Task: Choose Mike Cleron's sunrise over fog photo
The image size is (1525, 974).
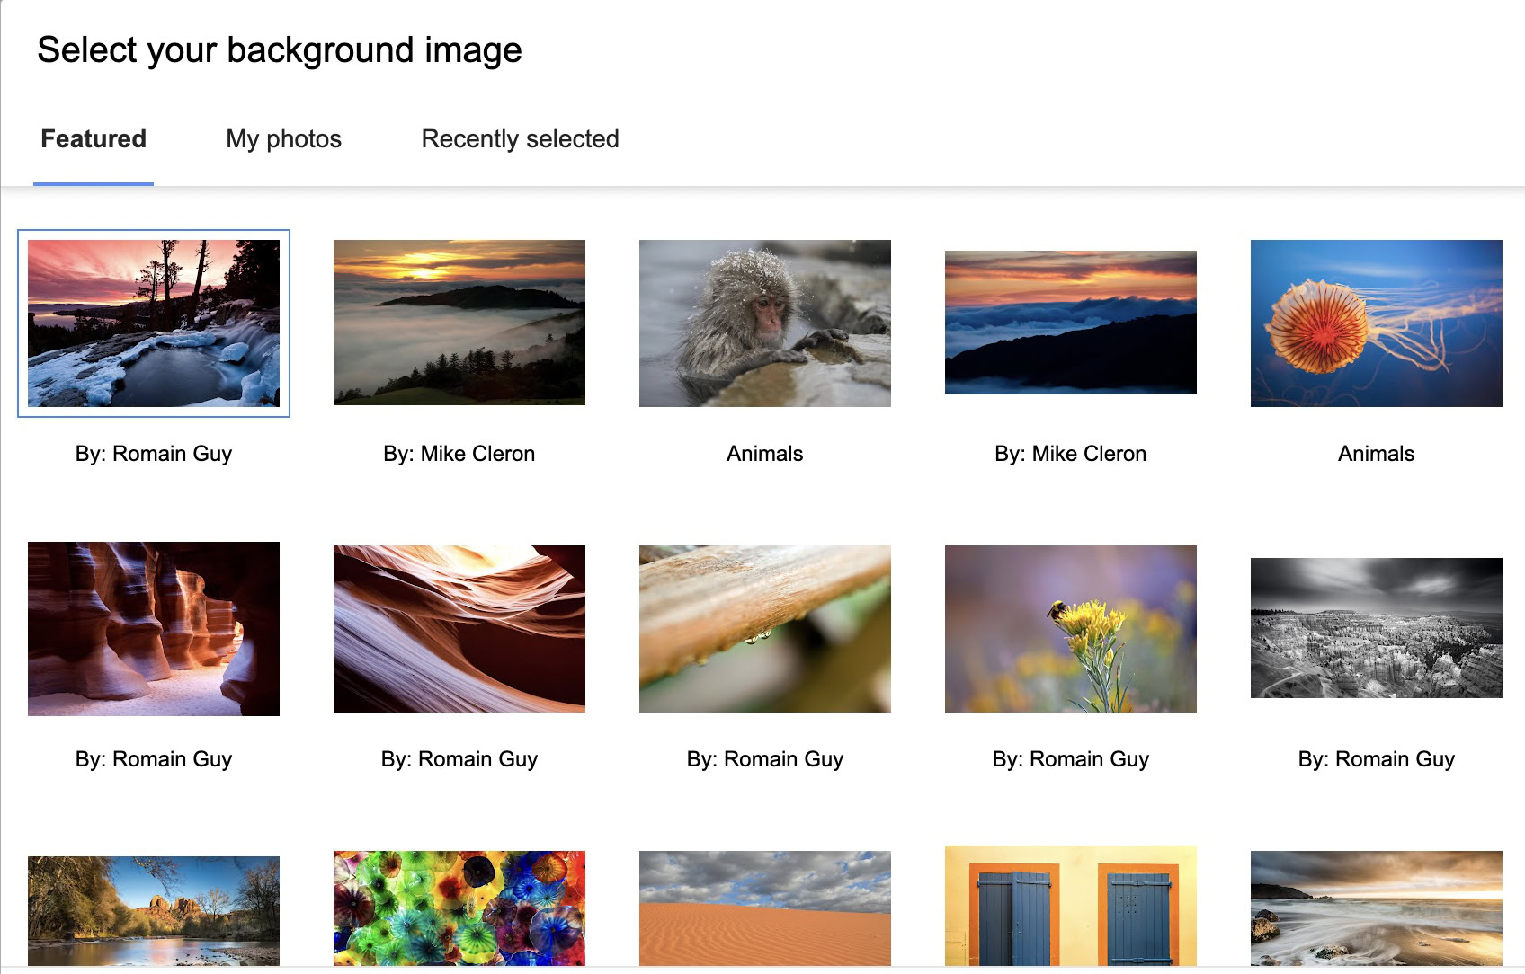Action: click(x=459, y=322)
